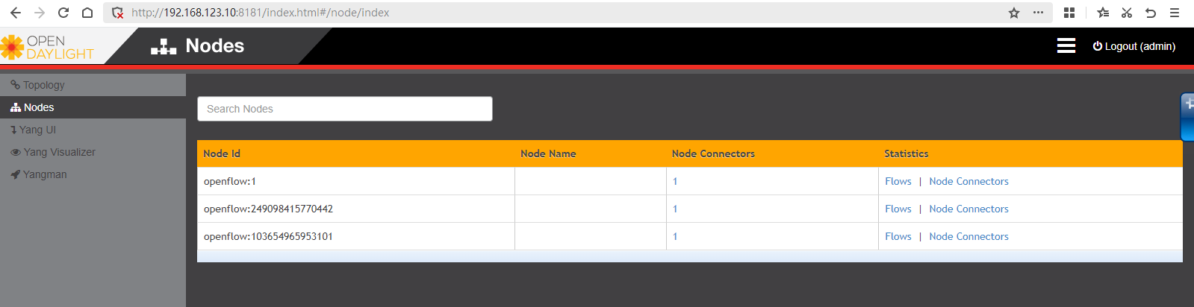1194x307 pixels.
Task: Open address bar more options ellipsis
Action: click(1038, 13)
